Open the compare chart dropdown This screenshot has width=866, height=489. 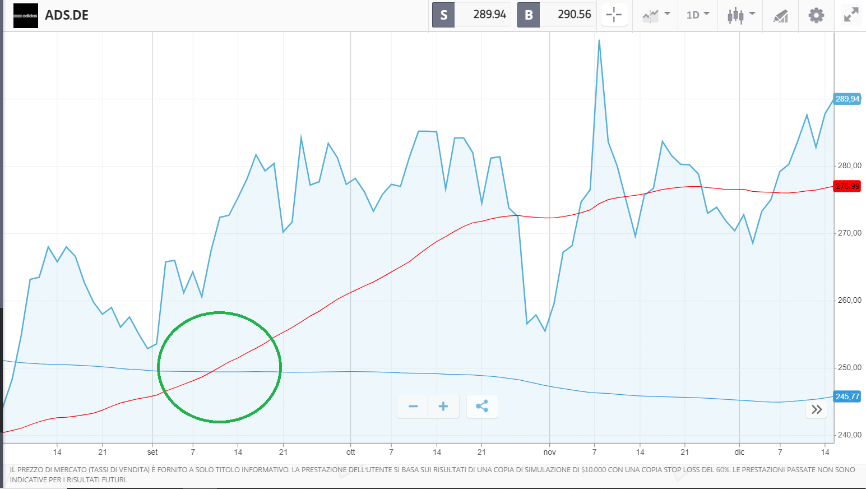[x=656, y=15]
